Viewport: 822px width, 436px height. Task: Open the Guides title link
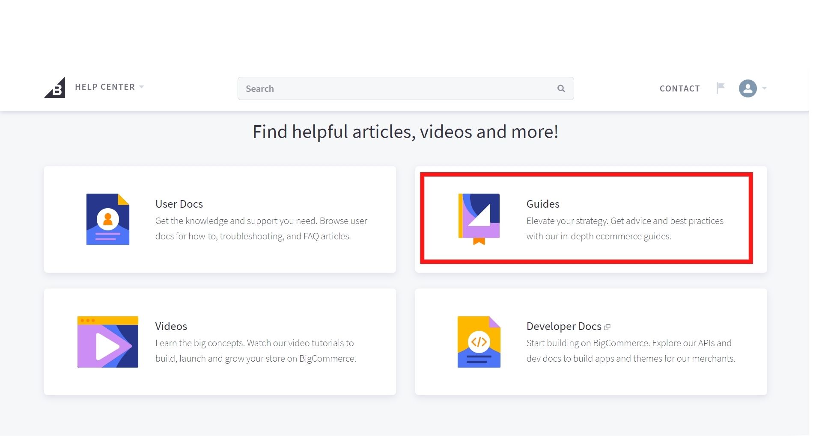(x=543, y=204)
